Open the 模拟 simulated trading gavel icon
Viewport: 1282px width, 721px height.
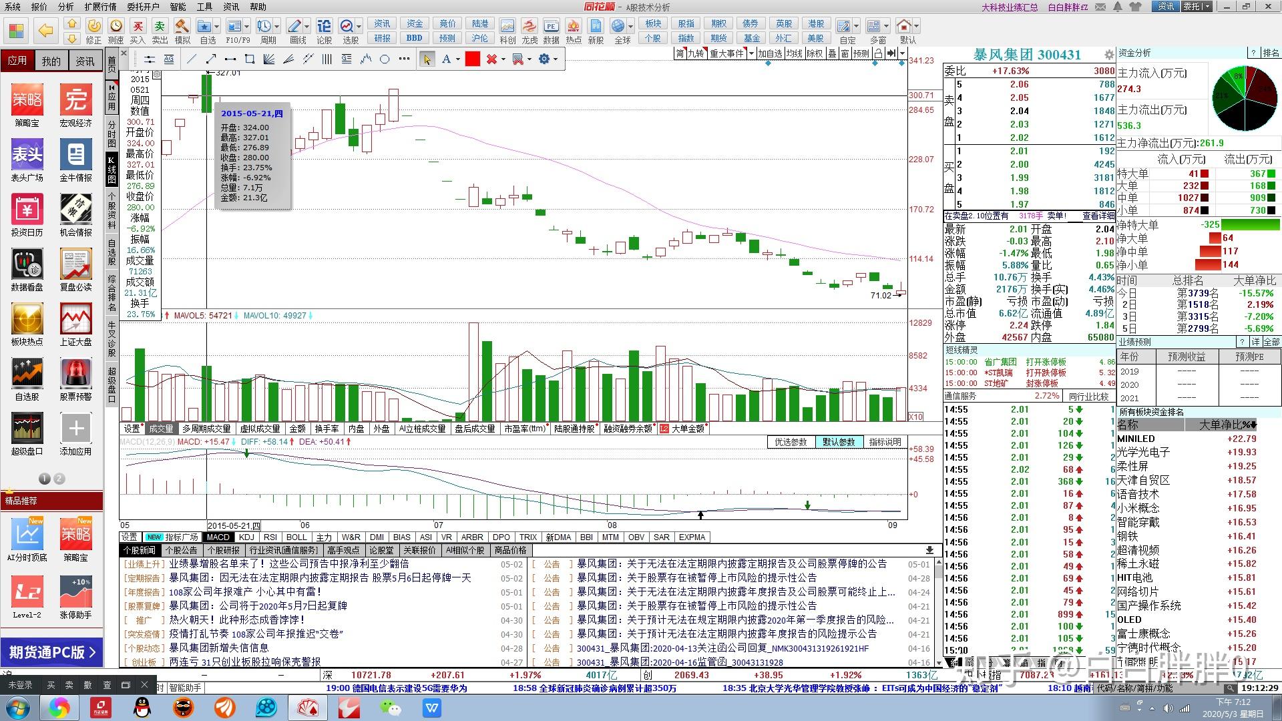point(182,31)
